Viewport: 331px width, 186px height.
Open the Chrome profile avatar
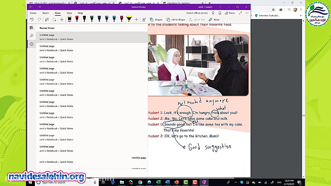[295, 10]
